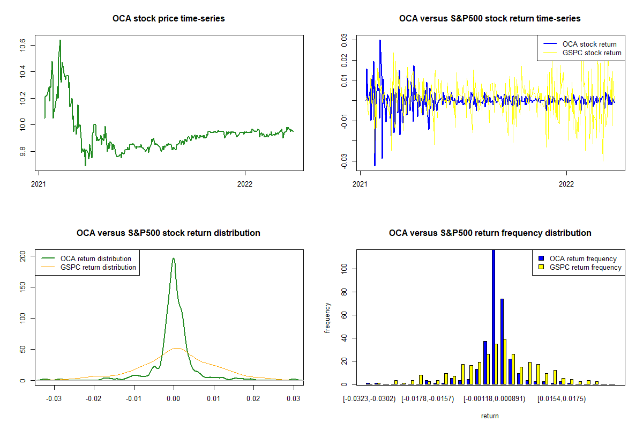Click the blue OCA return frequency legend swatch
The width and height of the screenshot is (643, 429).
[x=541, y=259]
